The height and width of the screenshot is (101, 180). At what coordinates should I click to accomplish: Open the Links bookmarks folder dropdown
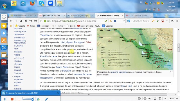(x=62, y=26)
